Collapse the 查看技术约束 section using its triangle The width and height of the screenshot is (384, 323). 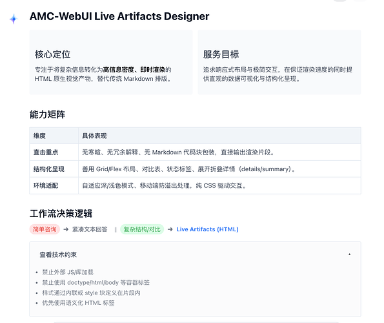coord(349,255)
